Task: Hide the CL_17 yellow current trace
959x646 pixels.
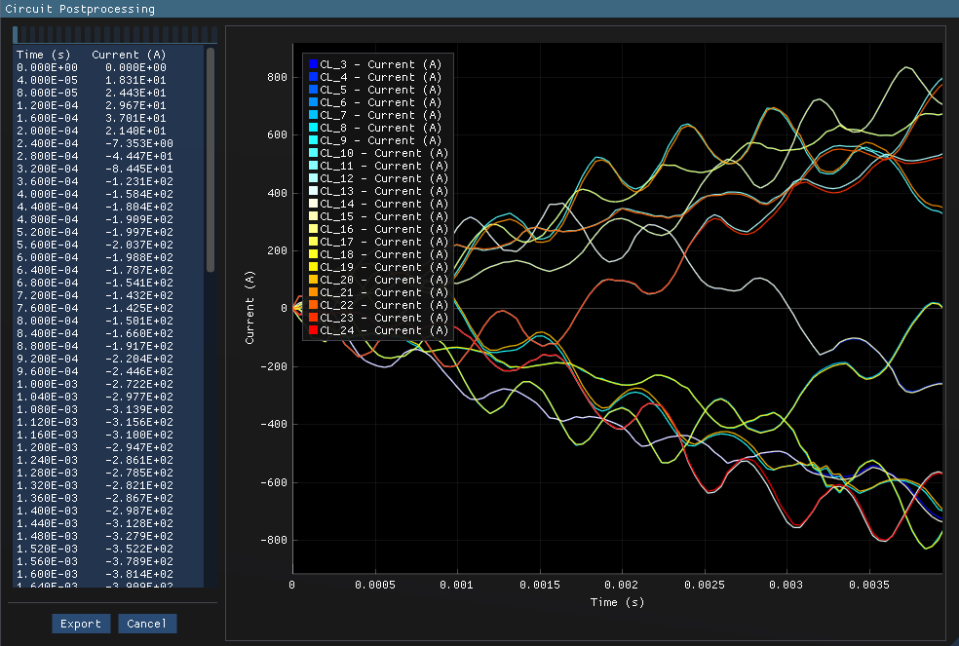Action: (x=313, y=242)
